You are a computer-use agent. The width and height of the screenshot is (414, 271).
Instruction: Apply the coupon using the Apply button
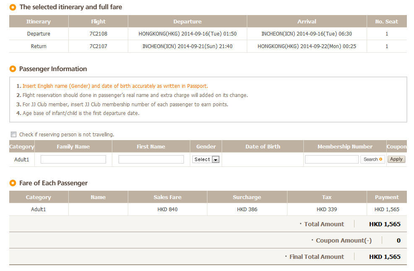tap(396, 159)
